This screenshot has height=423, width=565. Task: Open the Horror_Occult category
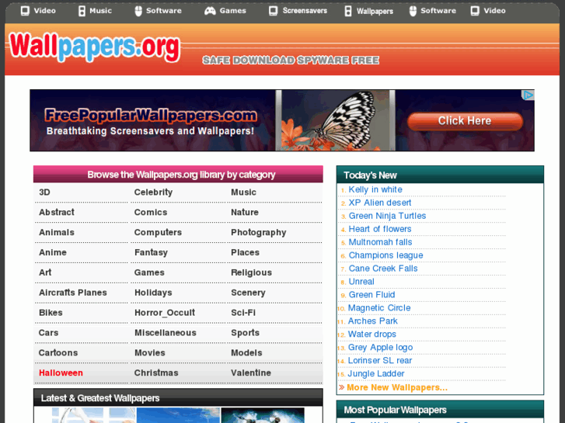coord(165,313)
